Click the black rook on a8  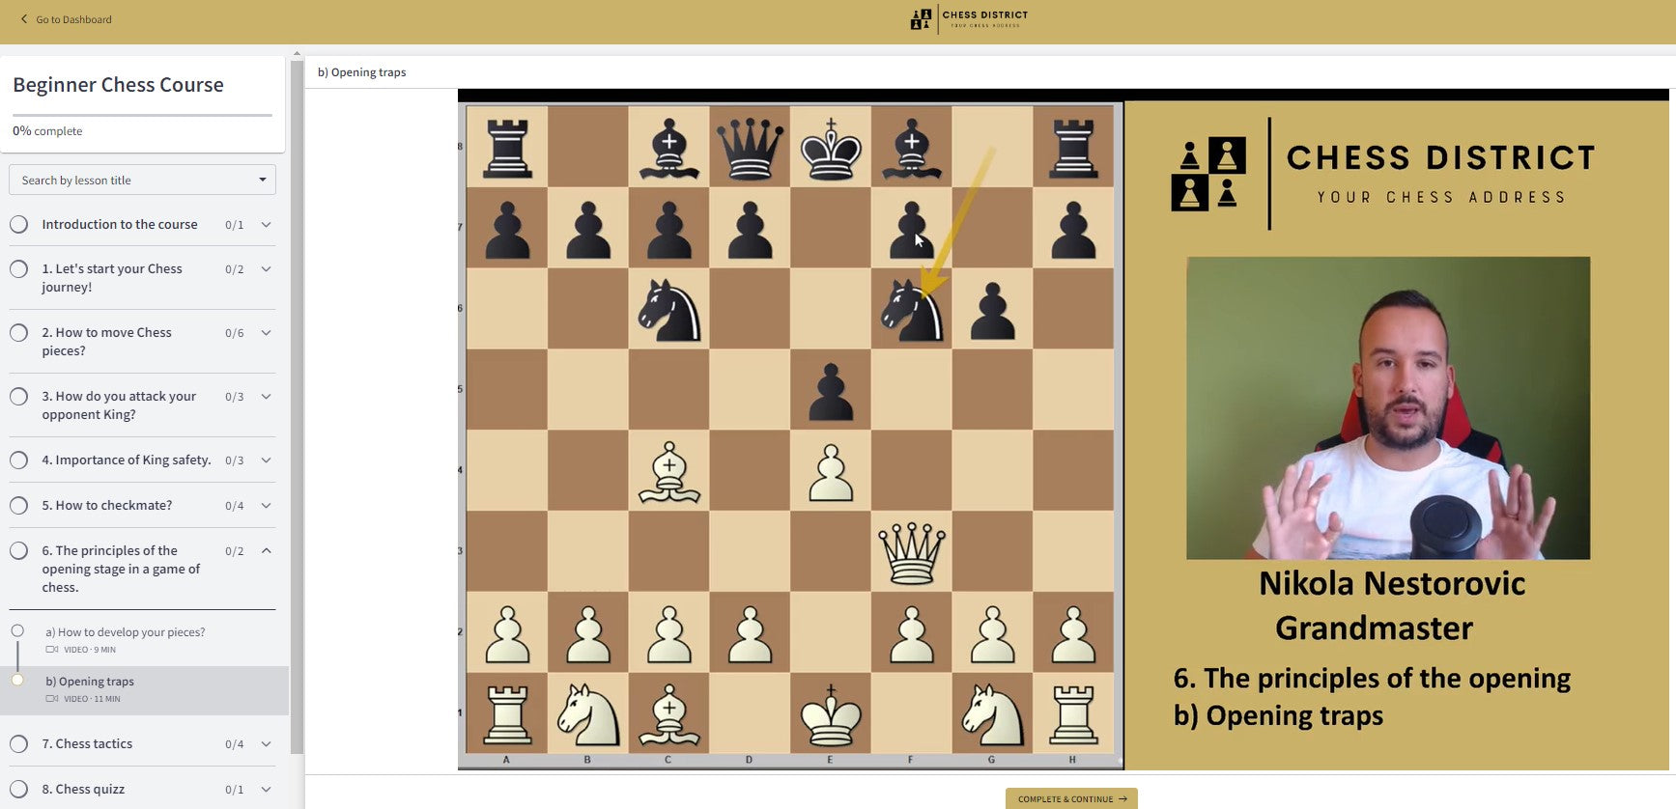point(507,148)
